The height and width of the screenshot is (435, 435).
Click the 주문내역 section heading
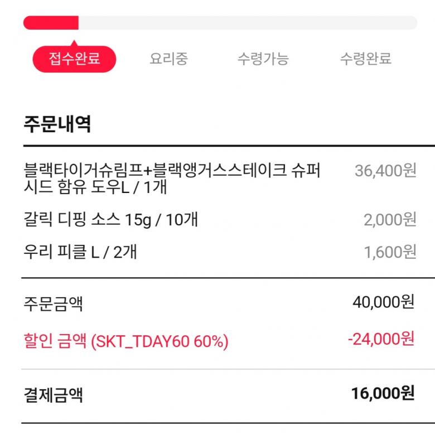pos(57,123)
